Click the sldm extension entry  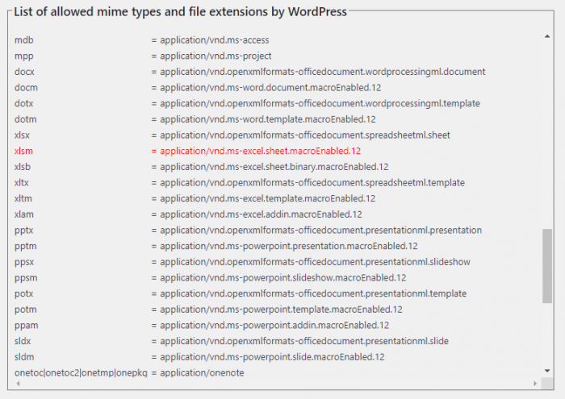[x=24, y=357]
